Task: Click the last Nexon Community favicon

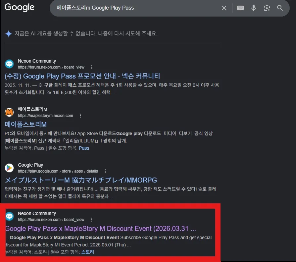Action: pos(9,216)
